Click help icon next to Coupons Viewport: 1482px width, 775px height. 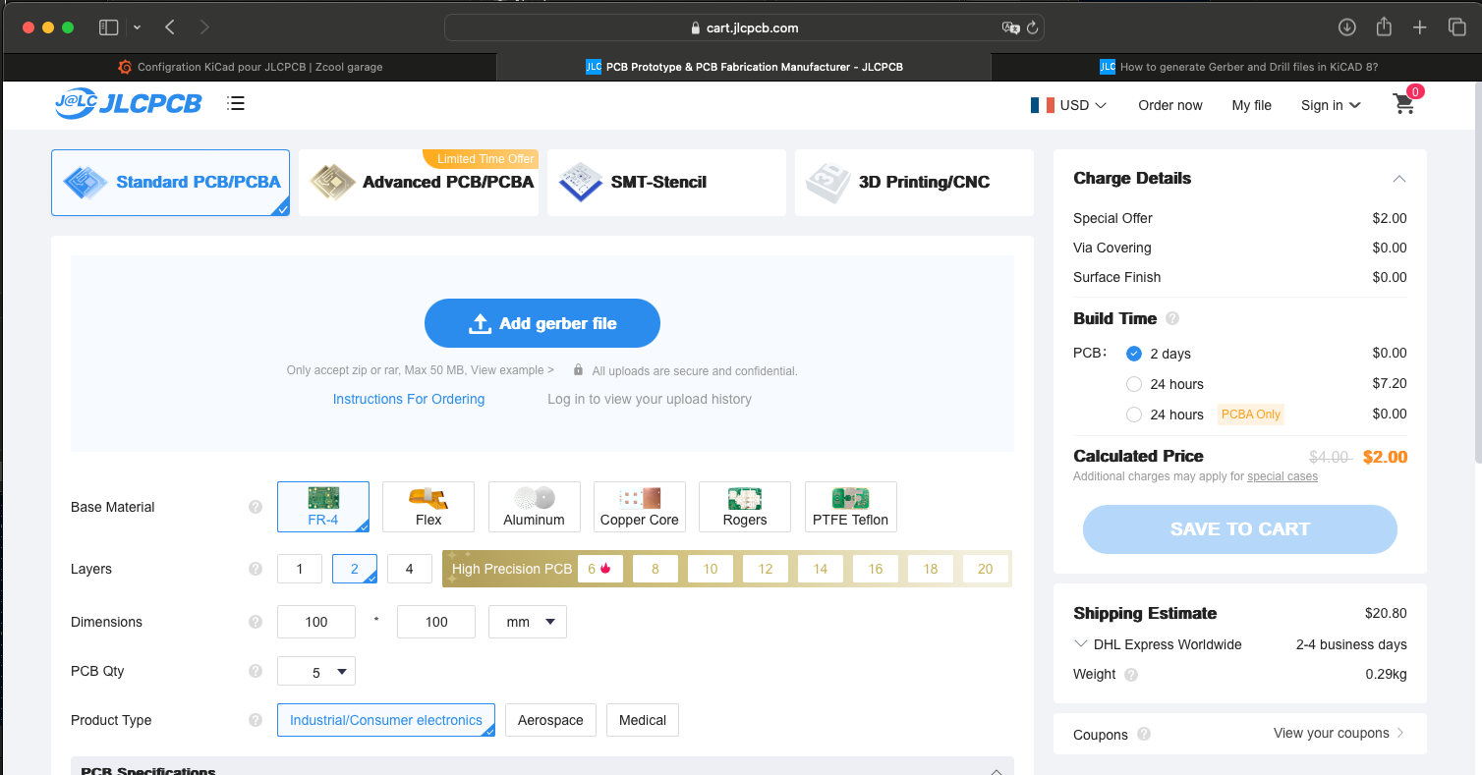pos(1143,734)
